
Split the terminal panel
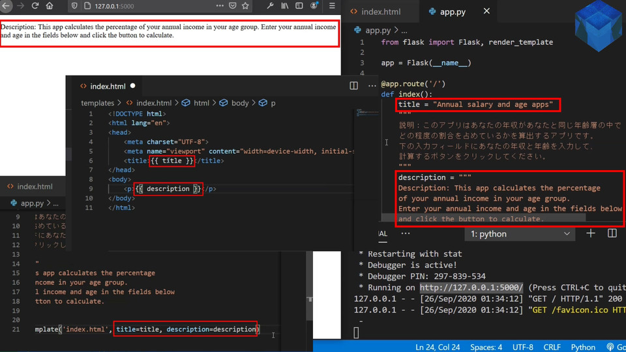click(x=612, y=233)
